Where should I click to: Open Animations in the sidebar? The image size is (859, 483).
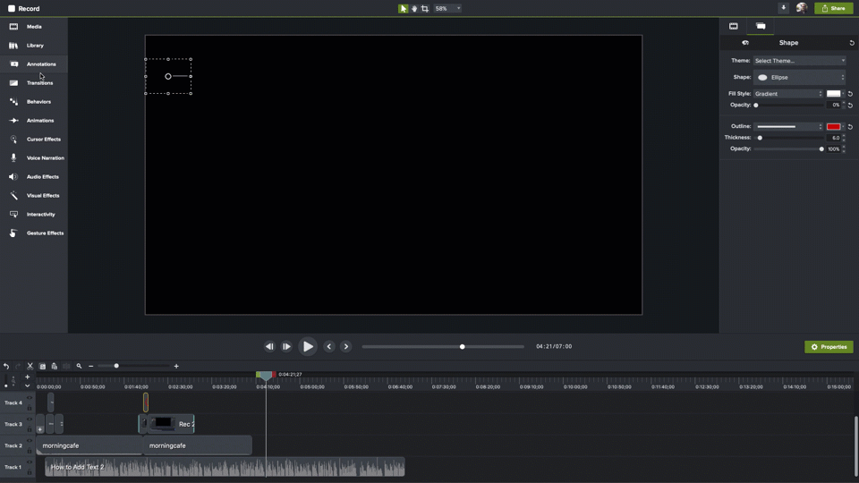click(33, 121)
